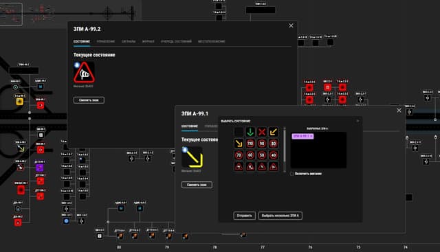Click Выбрать несколько ЗПИ А button
Image resolution: width=440 pixels, height=252 pixels.
[x=280, y=216]
